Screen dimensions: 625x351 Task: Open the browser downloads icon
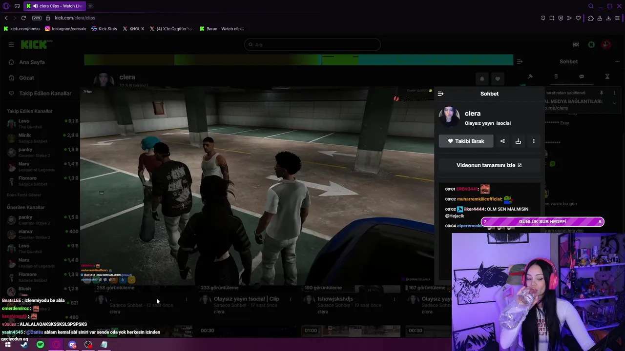tap(608, 18)
